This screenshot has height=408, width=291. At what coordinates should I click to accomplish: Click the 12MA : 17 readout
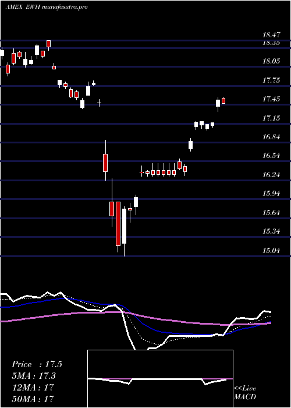(33, 387)
